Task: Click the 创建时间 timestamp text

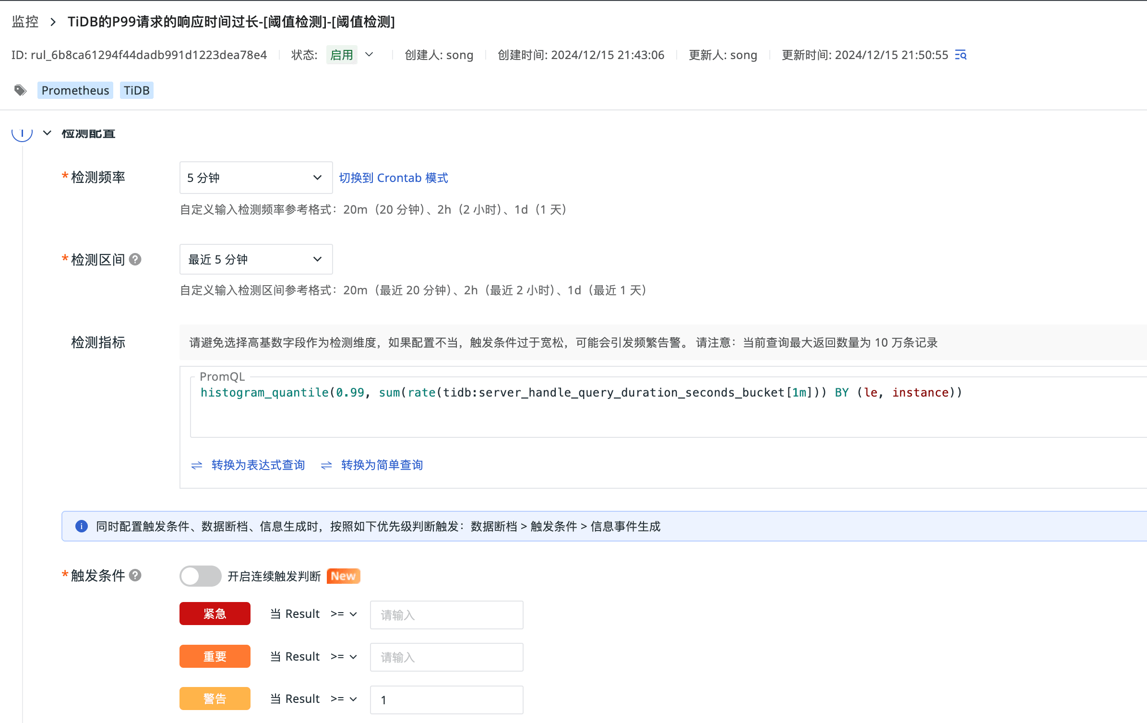Action: pyautogui.click(x=581, y=55)
